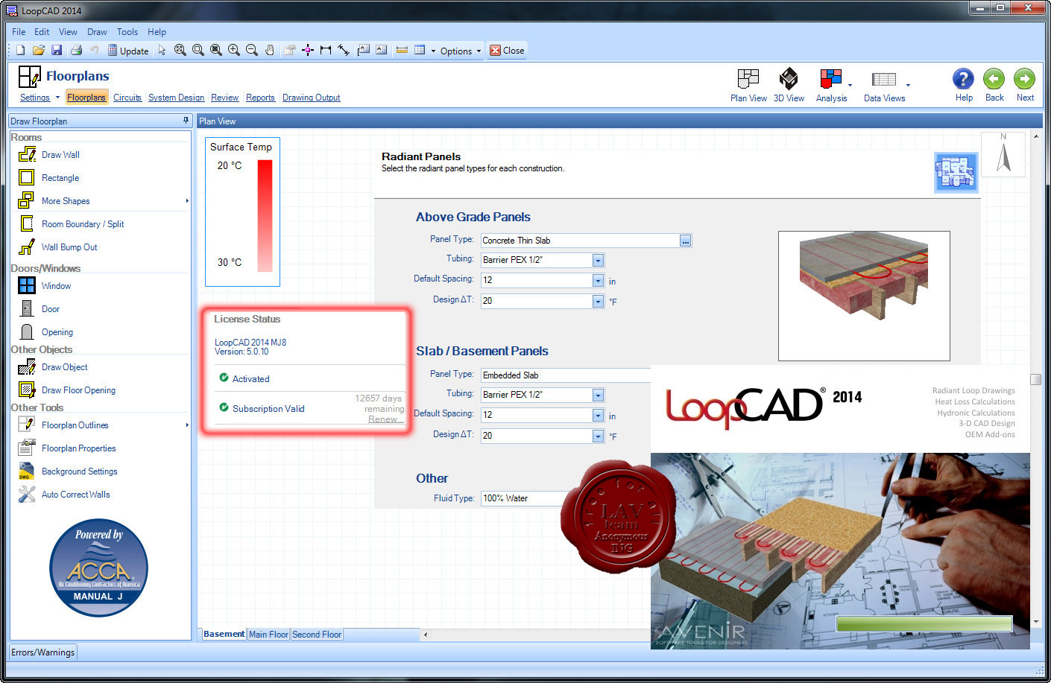Click the zoom out magnifier icon
The height and width of the screenshot is (683, 1051).
point(251,50)
